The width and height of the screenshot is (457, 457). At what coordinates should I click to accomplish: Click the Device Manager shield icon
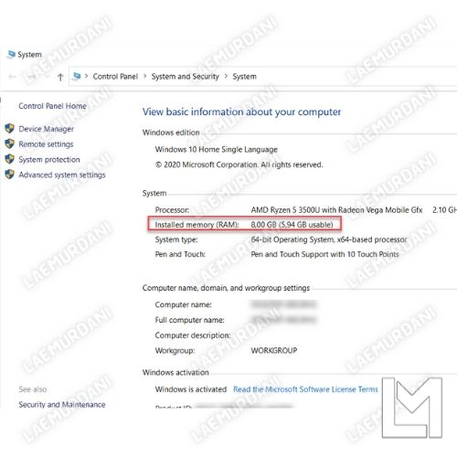coord(9,129)
